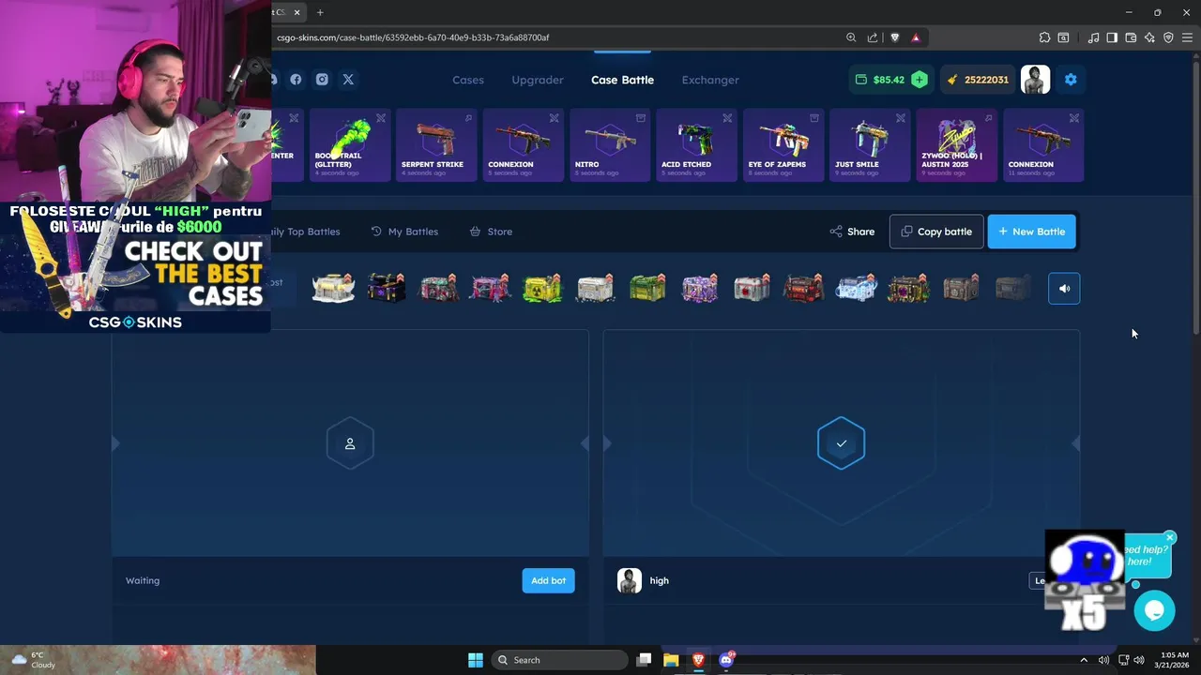Open the Eye of Zapems drop card
Viewport: 1201px width, 675px height.
click(783, 145)
